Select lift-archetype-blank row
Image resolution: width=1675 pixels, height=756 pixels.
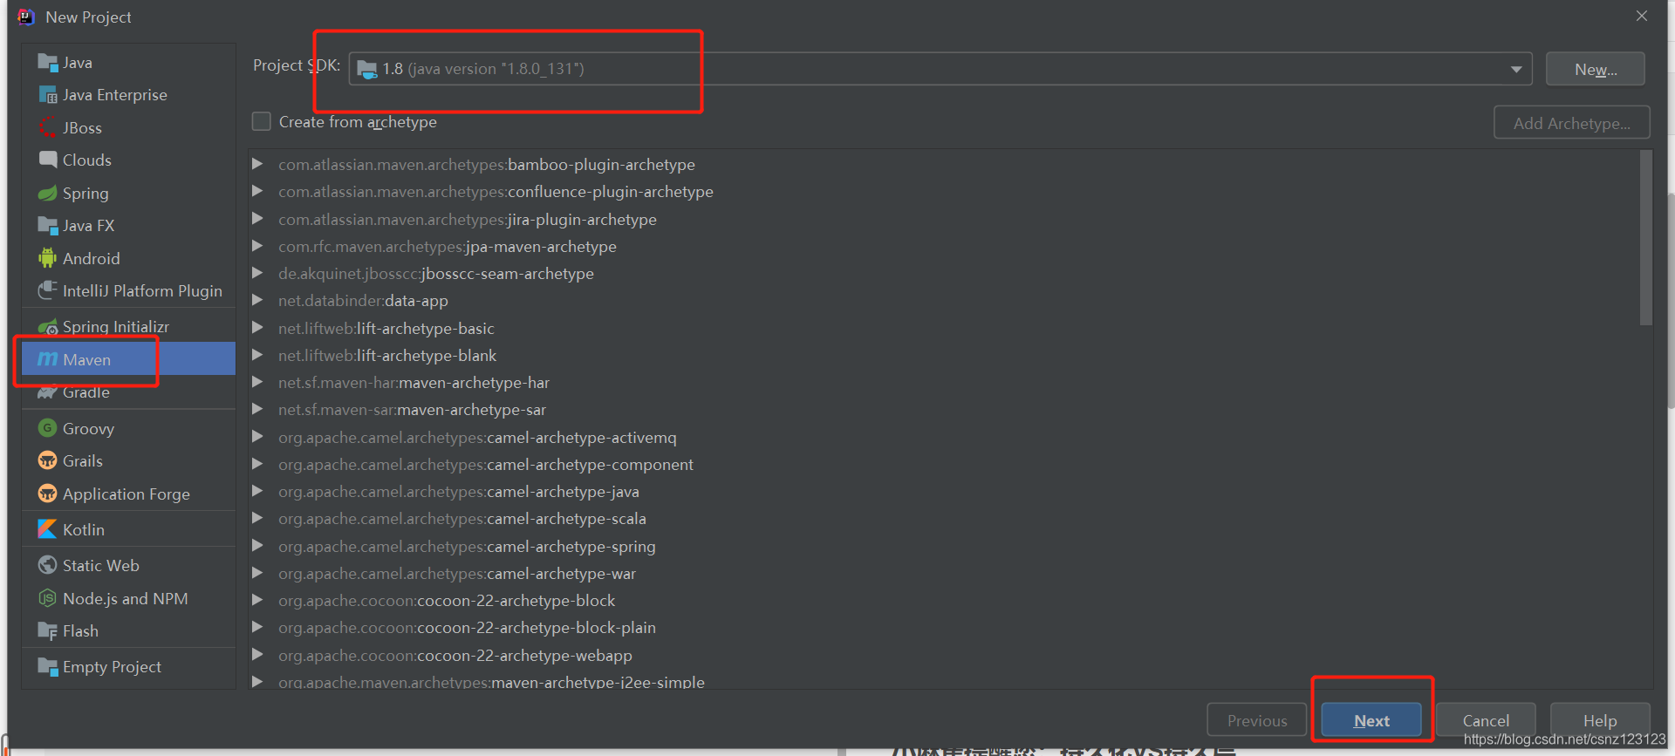(x=944, y=355)
